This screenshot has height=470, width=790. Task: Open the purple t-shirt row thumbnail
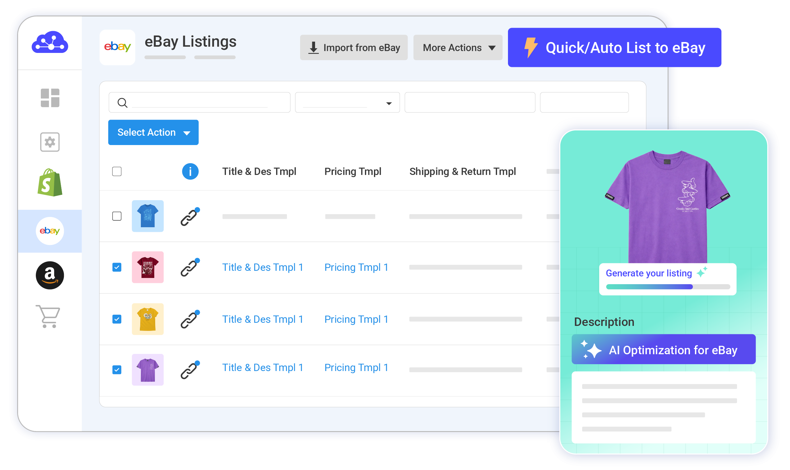148,370
